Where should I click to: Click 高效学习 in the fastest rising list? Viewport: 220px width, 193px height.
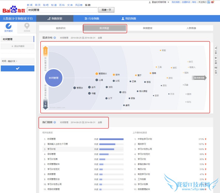[x=142, y=144]
